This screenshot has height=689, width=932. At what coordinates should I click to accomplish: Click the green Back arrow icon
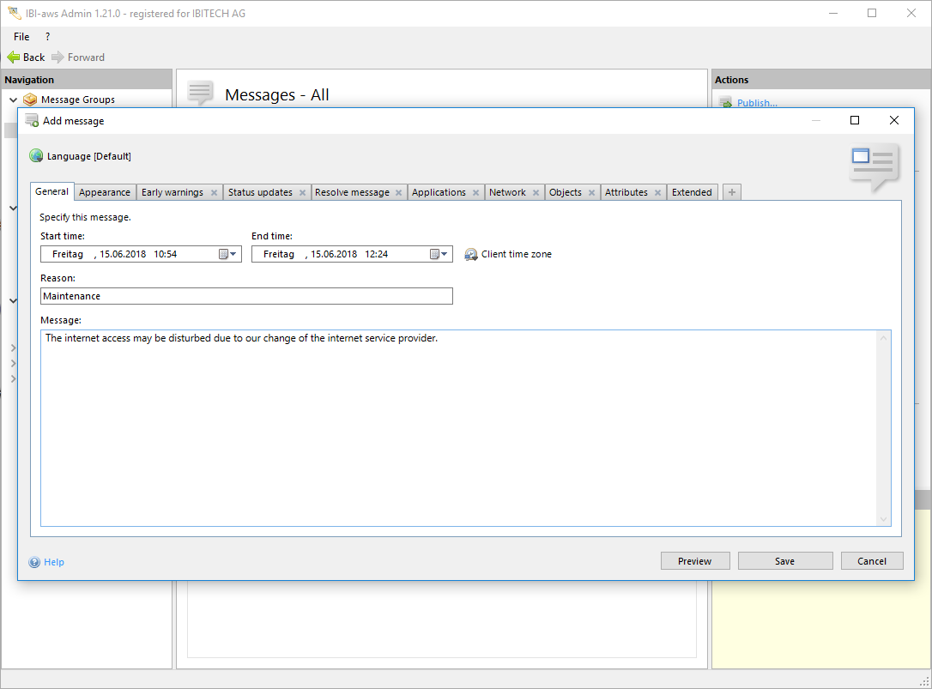(x=13, y=57)
